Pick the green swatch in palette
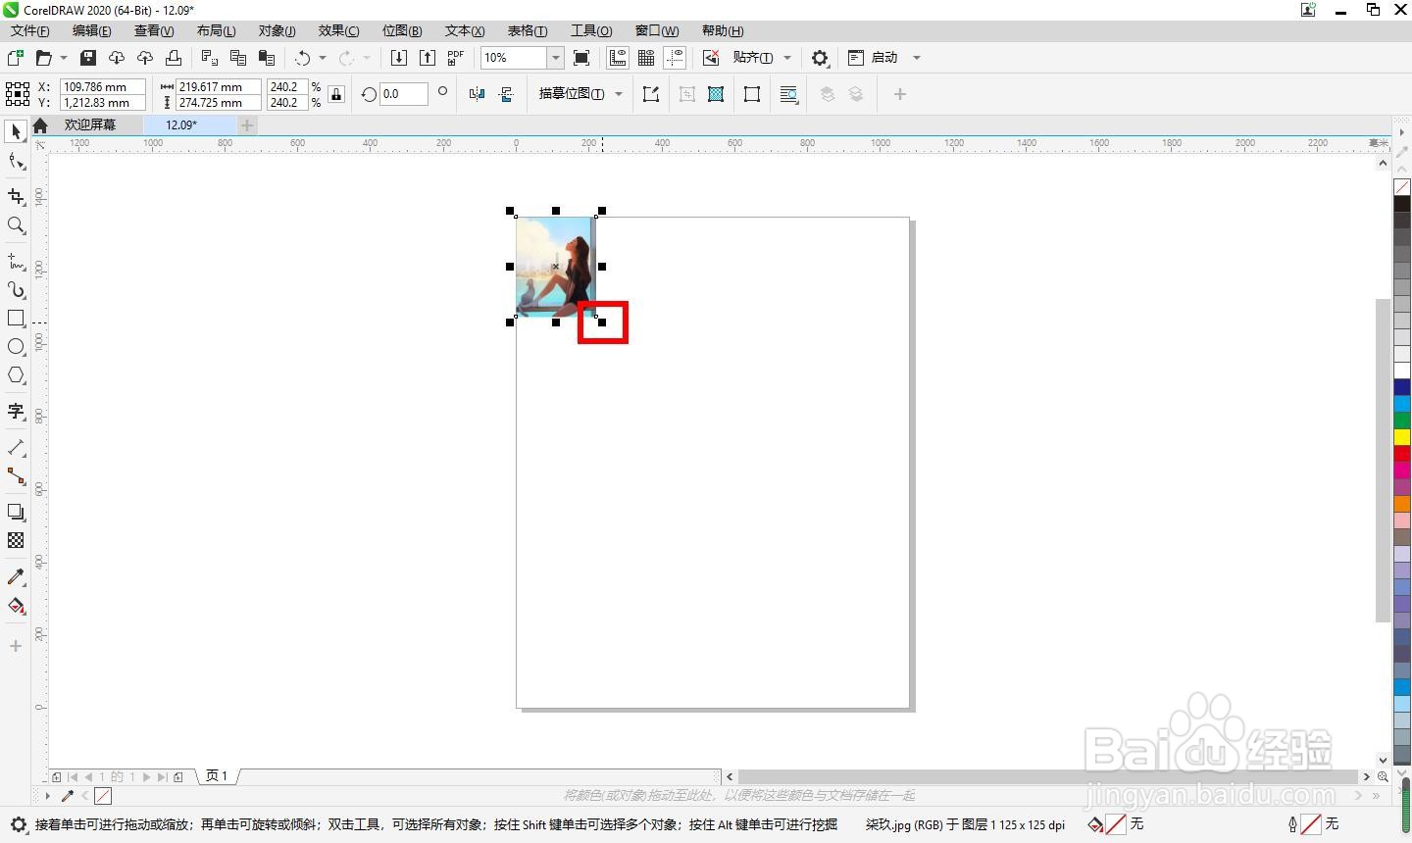Viewport: 1412px width, 843px height. pos(1402,420)
